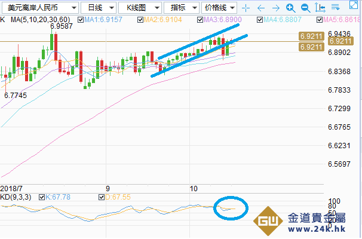Open the K线图 chart type dropdown
The height and width of the screenshot is (239, 362).
pos(139,8)
